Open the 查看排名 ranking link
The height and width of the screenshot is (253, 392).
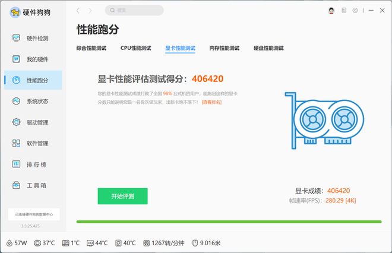pyautogui.click(x=211, y=102)
